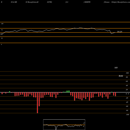Screen dimensions: 130x130
Task: Click '(Sbiamc - Sbibpb) MunafaSutra.com' title text
Action: 117,2
